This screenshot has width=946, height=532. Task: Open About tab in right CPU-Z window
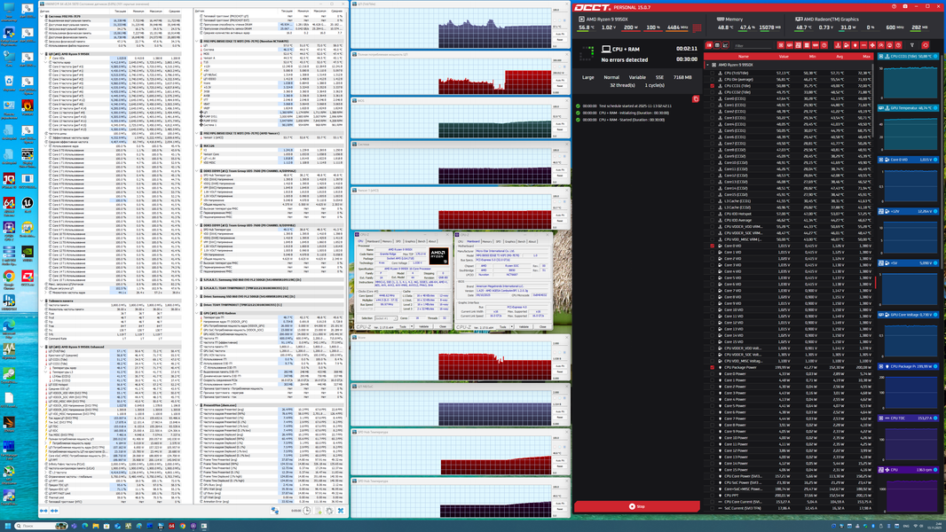click(532, 241)
